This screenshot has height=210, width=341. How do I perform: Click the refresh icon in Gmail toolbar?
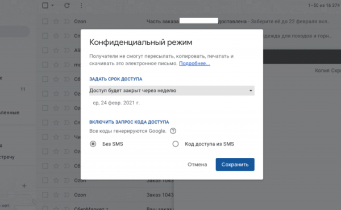tap(66, 6)
